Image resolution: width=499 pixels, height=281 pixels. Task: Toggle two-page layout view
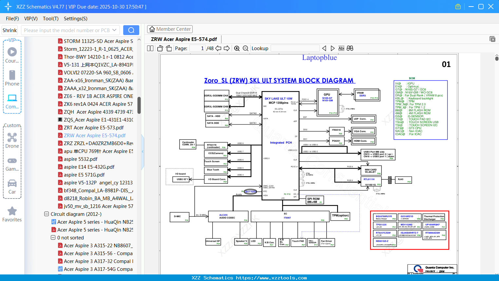[x=150, y=48]
